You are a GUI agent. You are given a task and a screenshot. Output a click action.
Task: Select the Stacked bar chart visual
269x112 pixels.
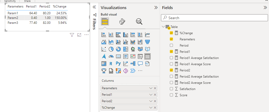(104, 35)
